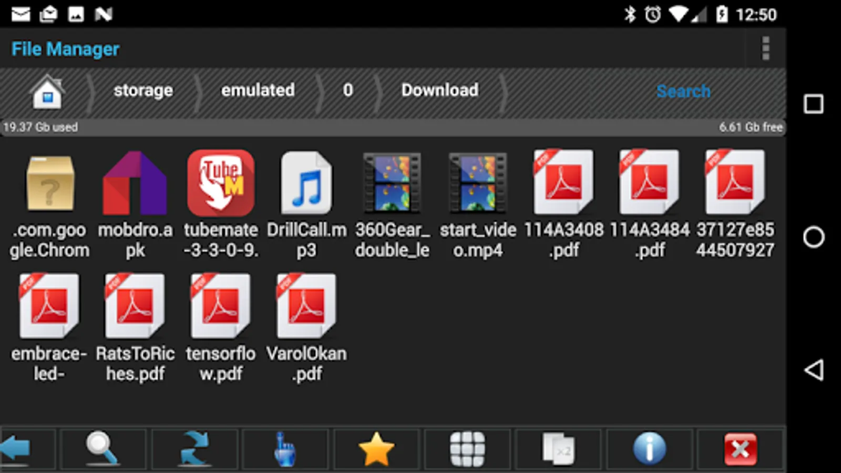841x473 pixels.
Task: Tap the 19.37 Gb used text
Action: coord(40,127)
